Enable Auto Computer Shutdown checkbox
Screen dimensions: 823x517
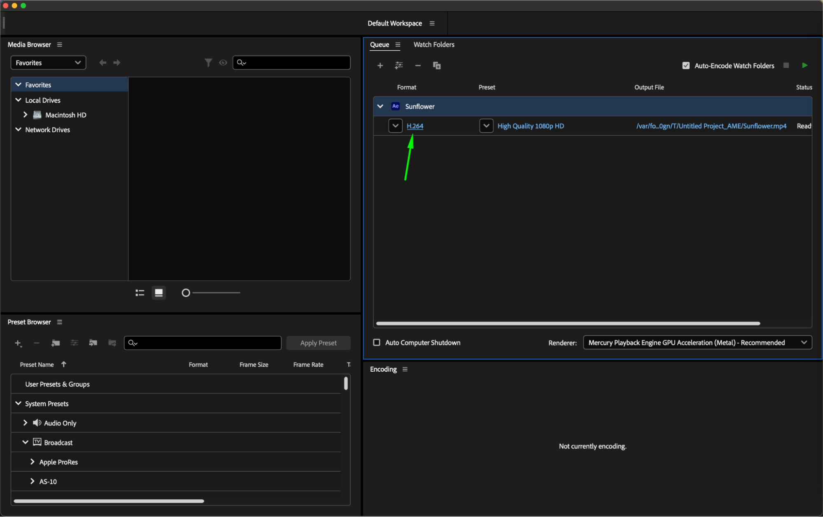coord(377,342)
